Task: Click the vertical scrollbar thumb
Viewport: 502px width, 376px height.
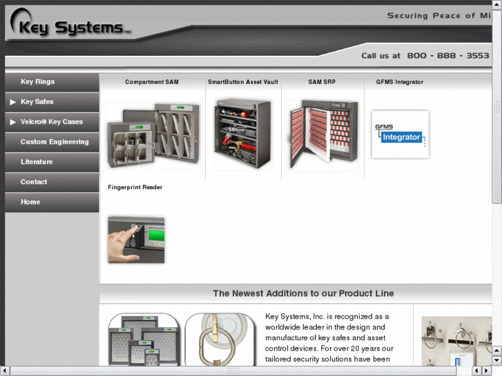Action: 497,106
